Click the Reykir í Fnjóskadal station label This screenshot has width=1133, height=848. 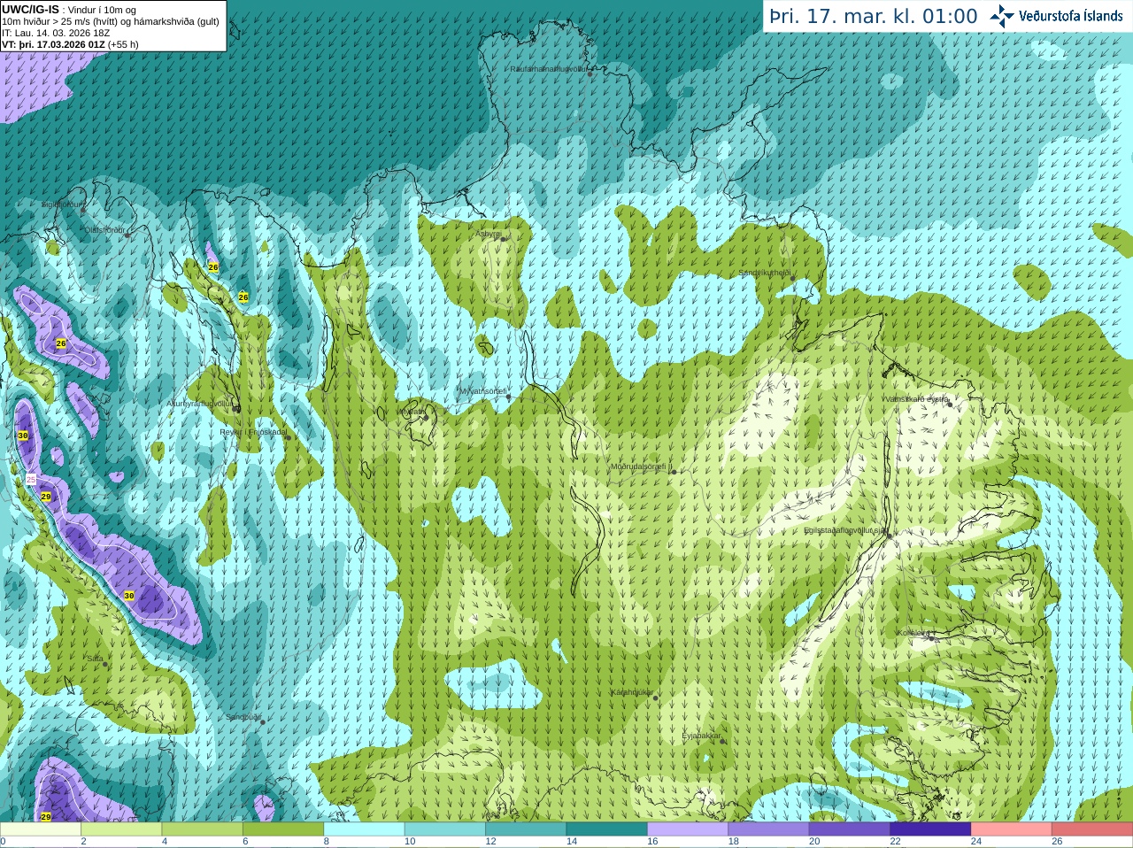pos(253,432)
